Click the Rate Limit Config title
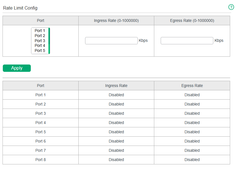 pos(20,8)
